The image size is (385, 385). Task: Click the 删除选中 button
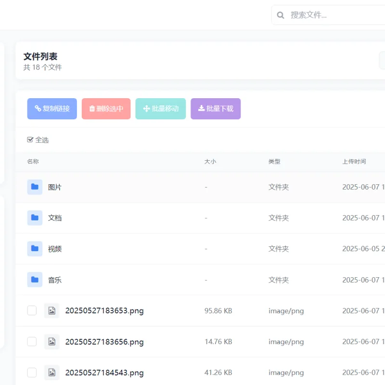[106, 109]
